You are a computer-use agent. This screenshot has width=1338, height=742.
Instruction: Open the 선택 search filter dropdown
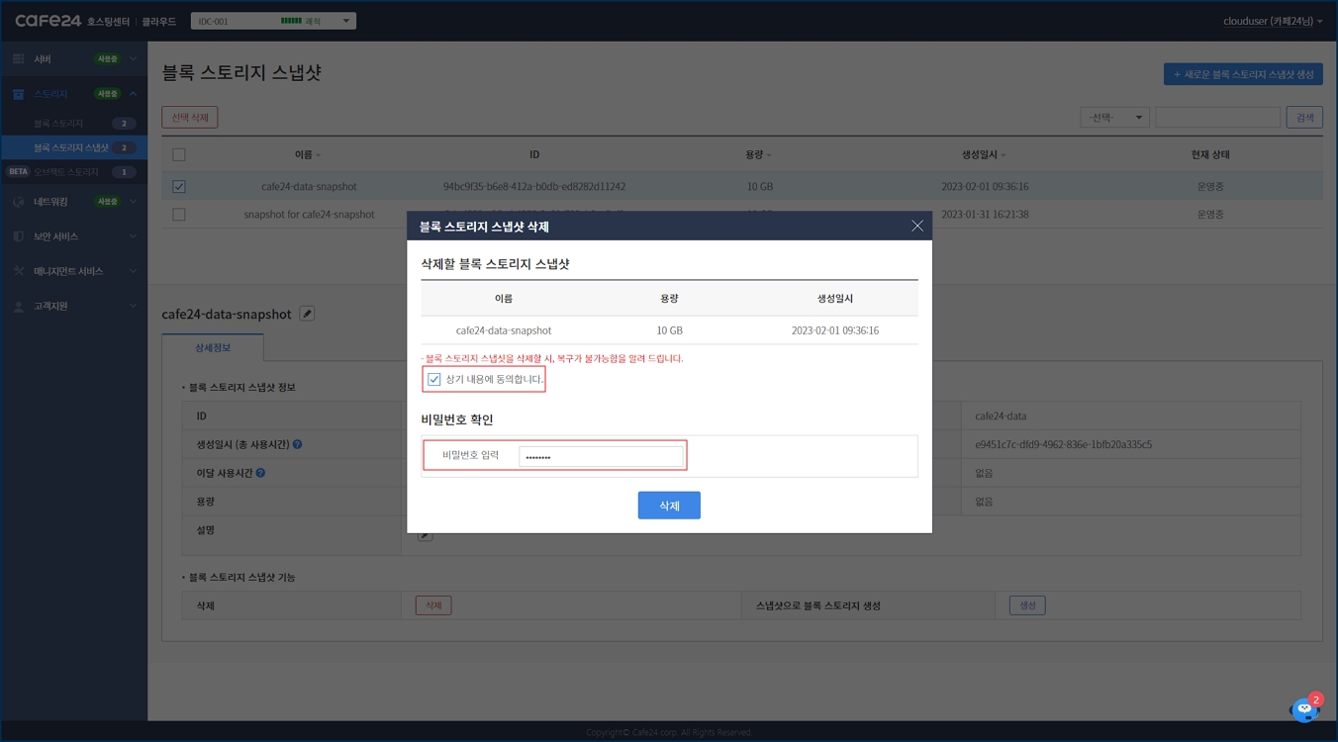(1114, 118)
